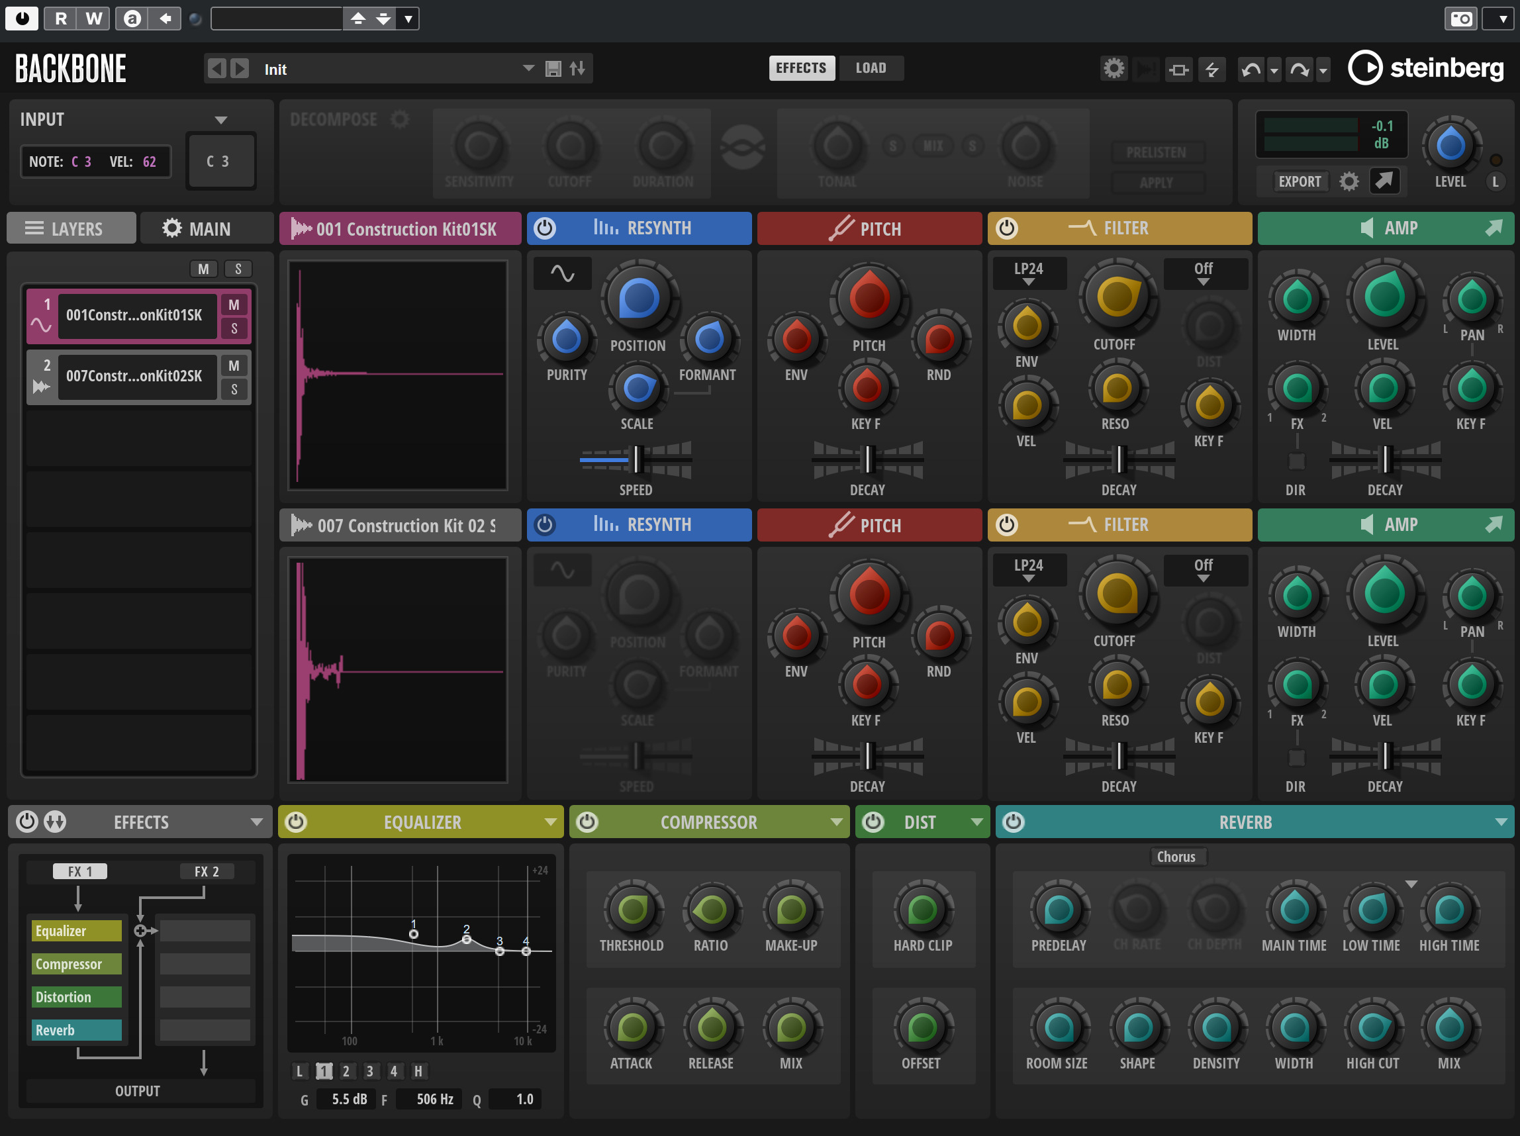Enable layer 2 RESYNTH power button
The image size is (1520, 1136).
click(545, 525)
